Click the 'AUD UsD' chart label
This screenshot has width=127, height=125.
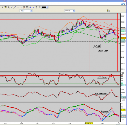103,51
